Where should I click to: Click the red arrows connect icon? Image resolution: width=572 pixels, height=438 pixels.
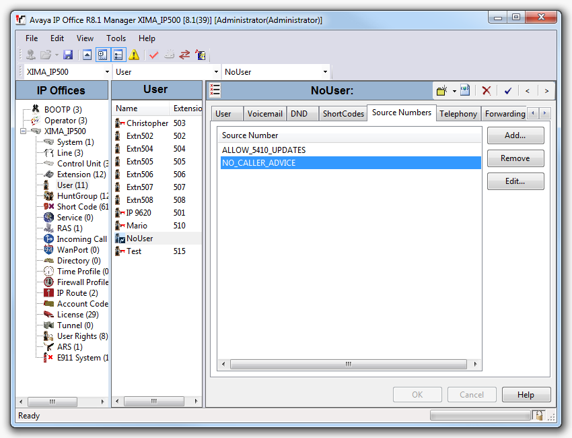tap(184, 55)
